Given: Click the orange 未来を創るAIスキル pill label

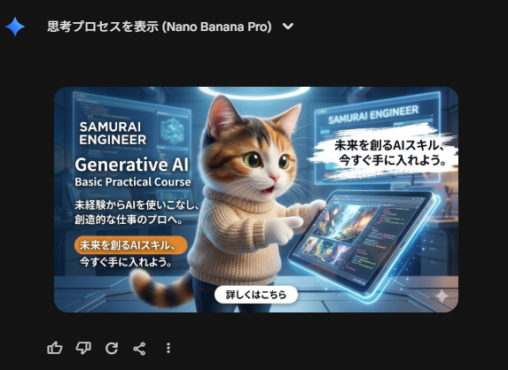Looking at the screenshot, I should (131, 245).
